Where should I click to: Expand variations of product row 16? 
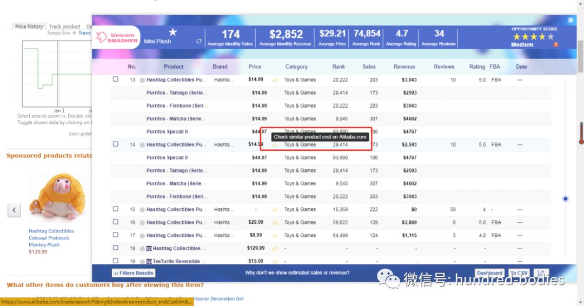click(x=142, y=223)
